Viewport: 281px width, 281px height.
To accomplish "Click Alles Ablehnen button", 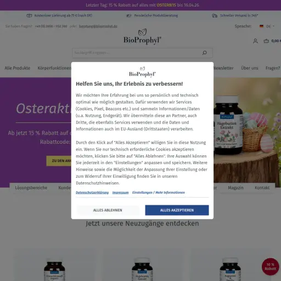I will pos(108,210).
